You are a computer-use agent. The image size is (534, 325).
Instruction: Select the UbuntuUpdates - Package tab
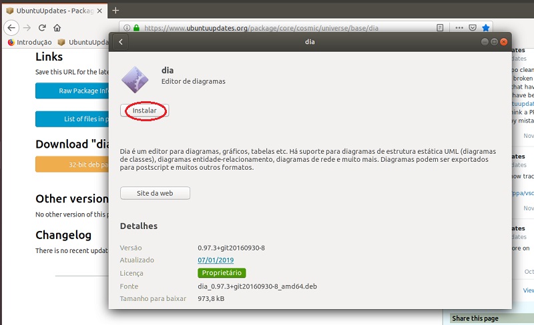coord(55,11)
